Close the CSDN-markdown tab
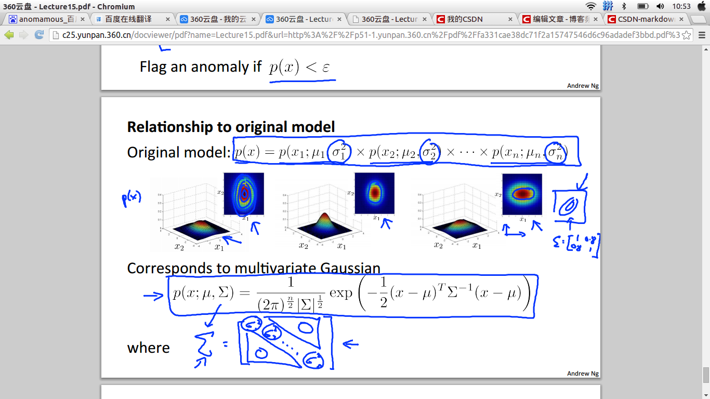 tap(682, 19)
